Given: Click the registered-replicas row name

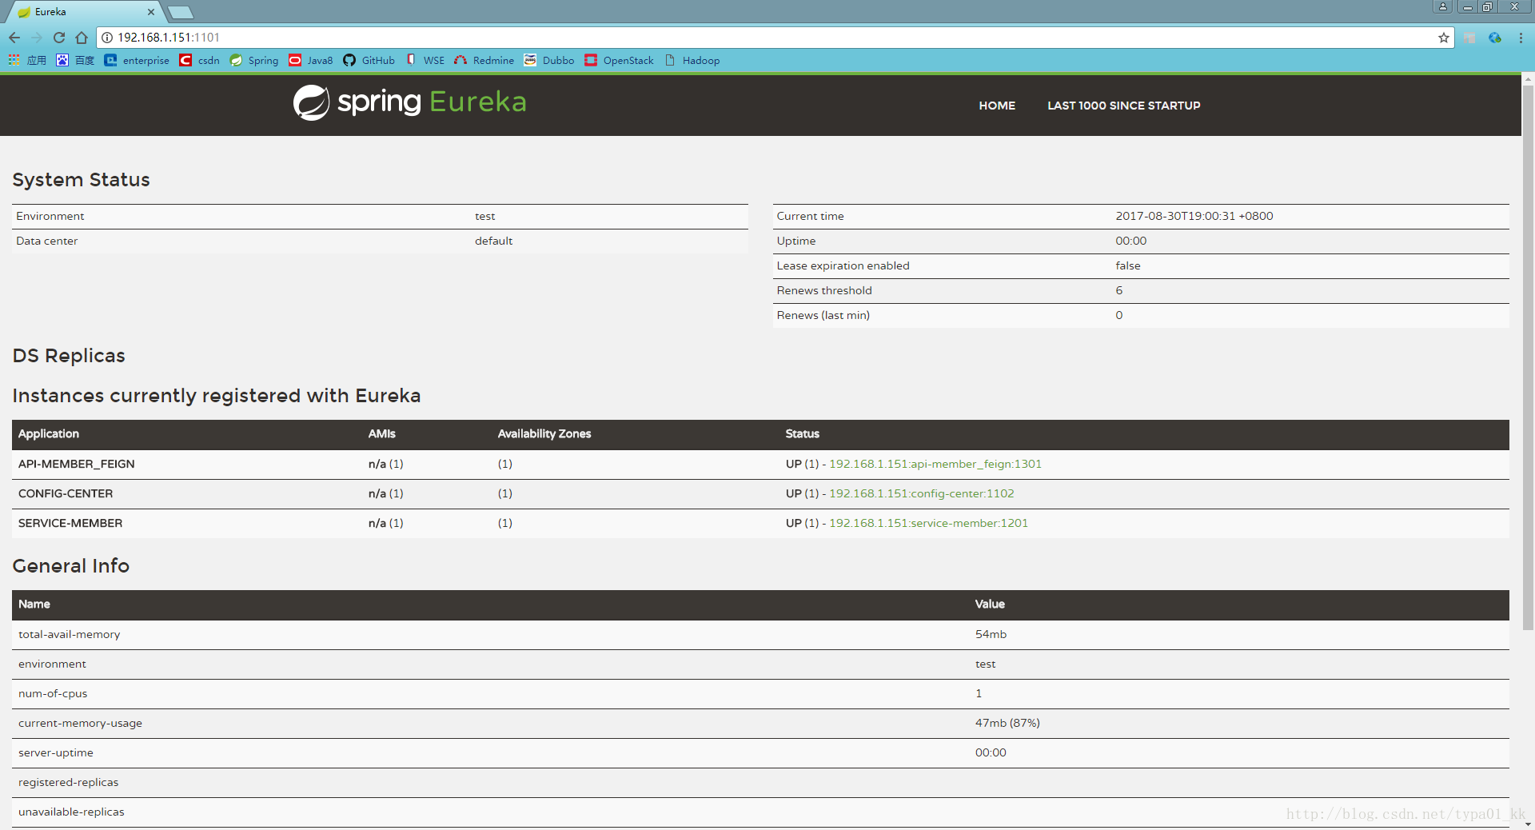Looking at the screenshot, I should (69, 782).
